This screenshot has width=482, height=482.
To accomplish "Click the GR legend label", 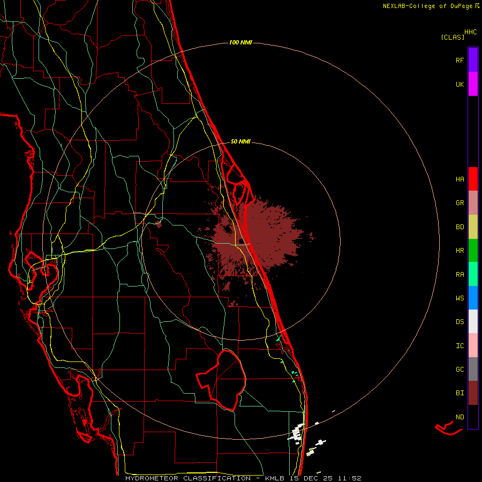I will pyautogui.click(x=460, y=203).
